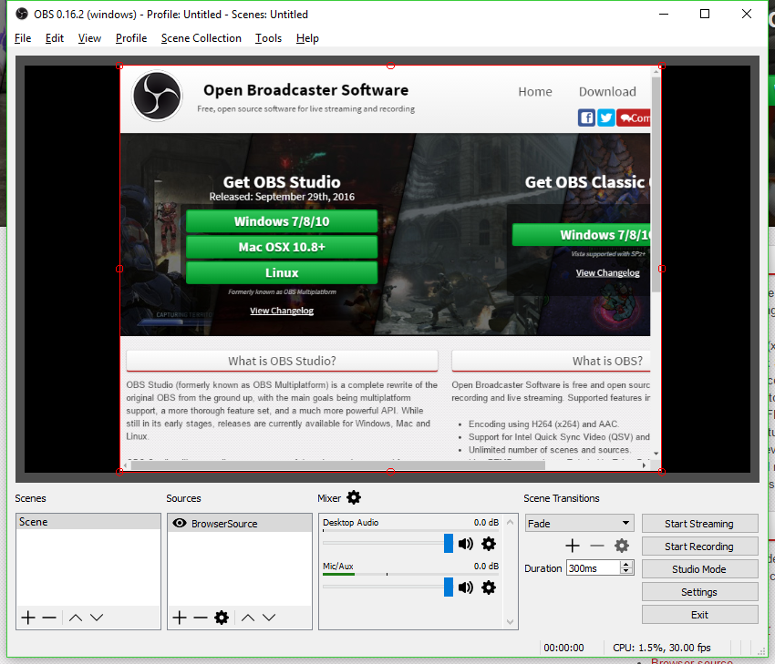Click the Mic/Aux volume slider handle
The image size is (775, 664).
pos(449,587)
